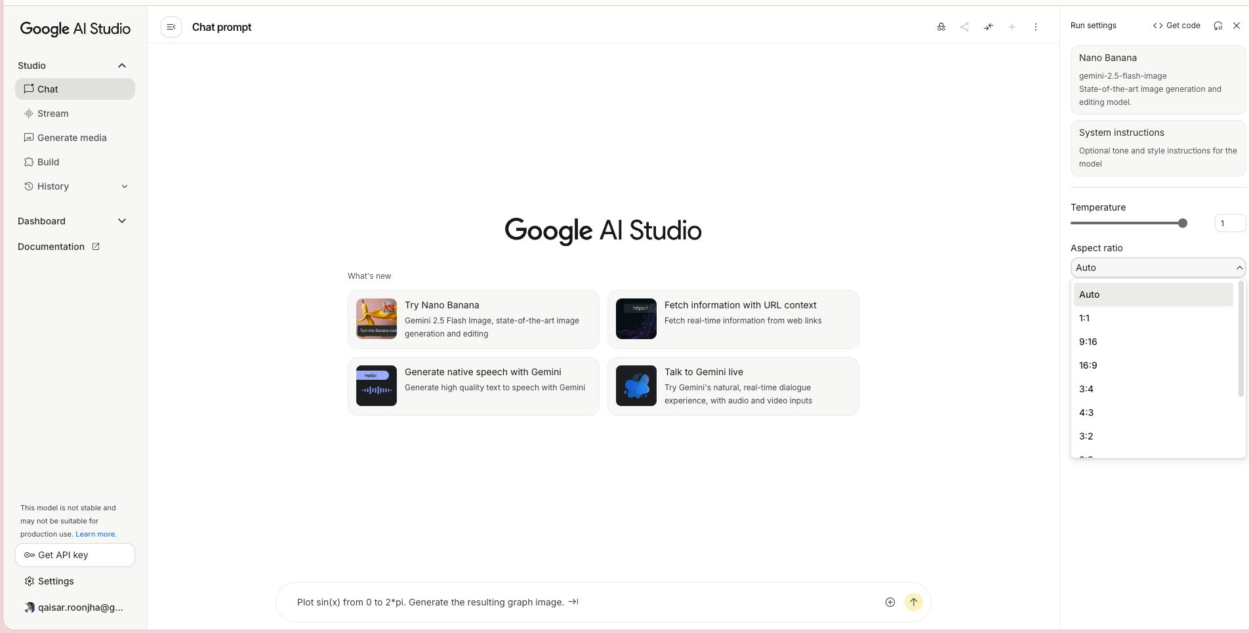Expand the Dashboard section
Screen dimensions: 1249x633
tap(122, 221)
